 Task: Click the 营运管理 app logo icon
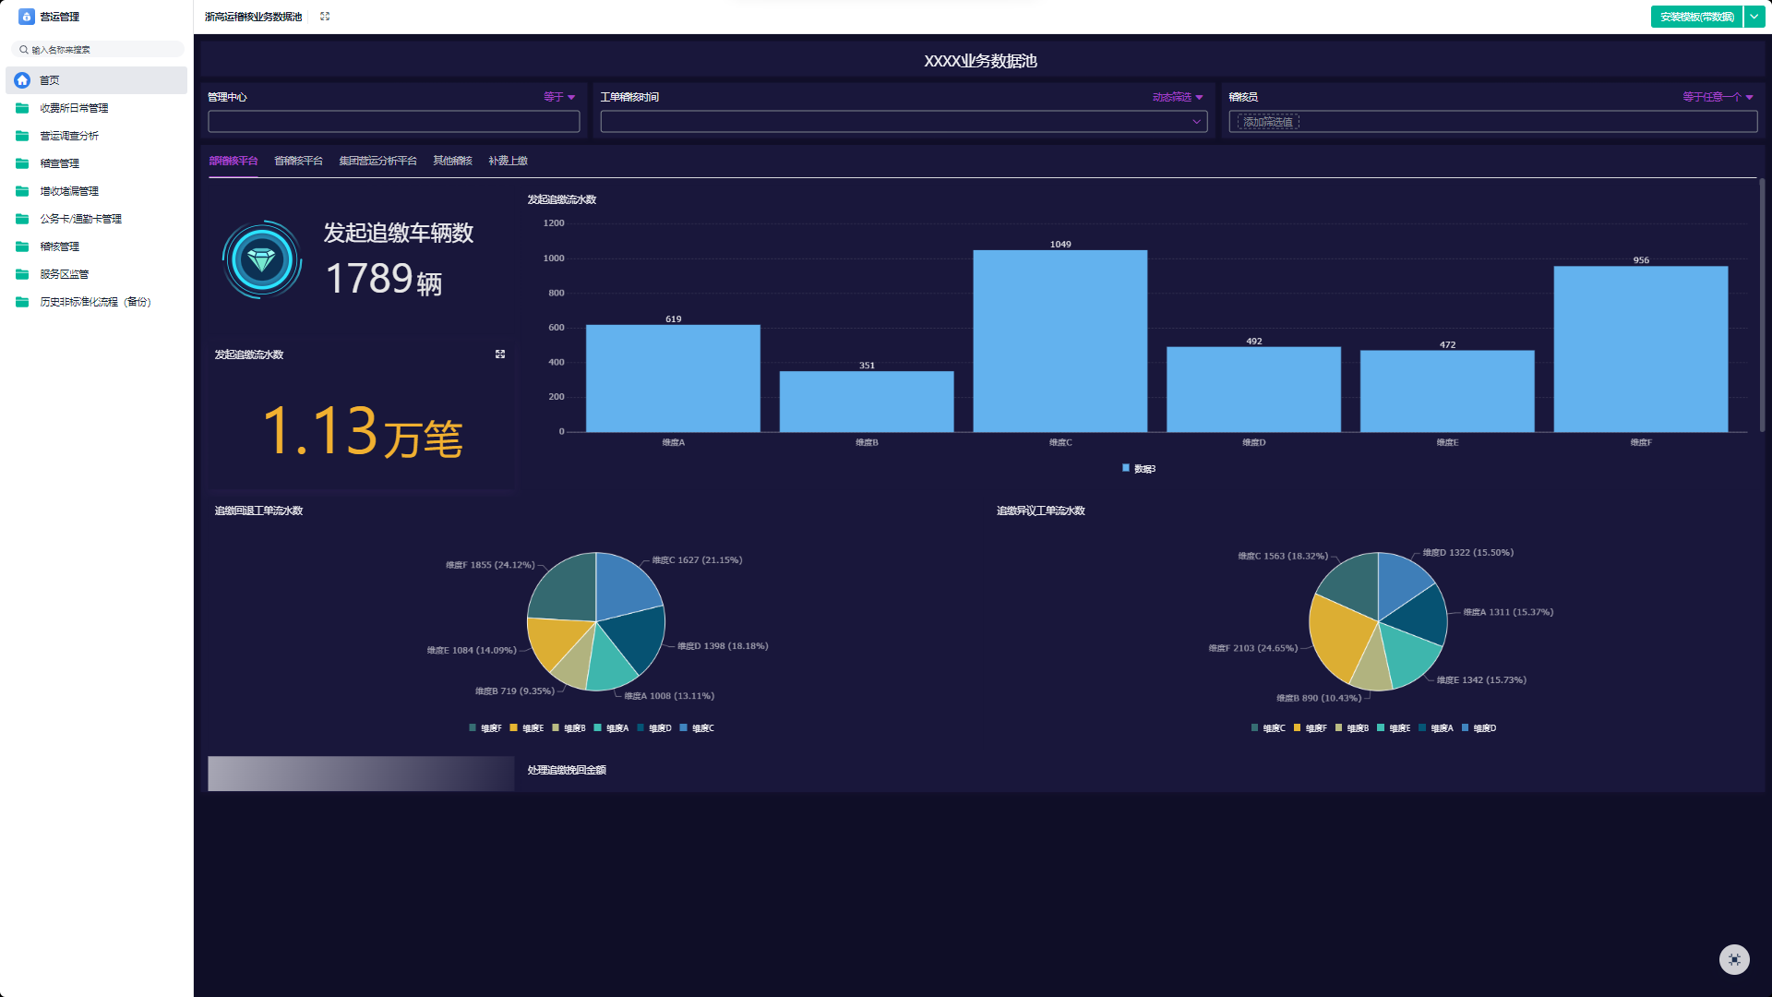(26, 17)
